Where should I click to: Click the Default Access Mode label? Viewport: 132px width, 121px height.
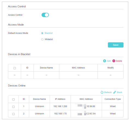pos(18,33)
